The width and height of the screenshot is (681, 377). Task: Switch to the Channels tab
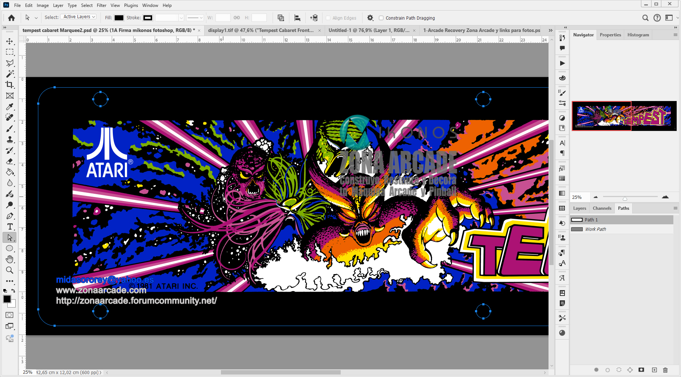point(602,208)
